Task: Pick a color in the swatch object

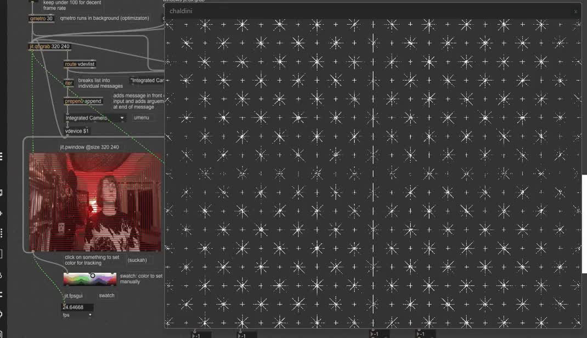Action: (x=90, y=279)
